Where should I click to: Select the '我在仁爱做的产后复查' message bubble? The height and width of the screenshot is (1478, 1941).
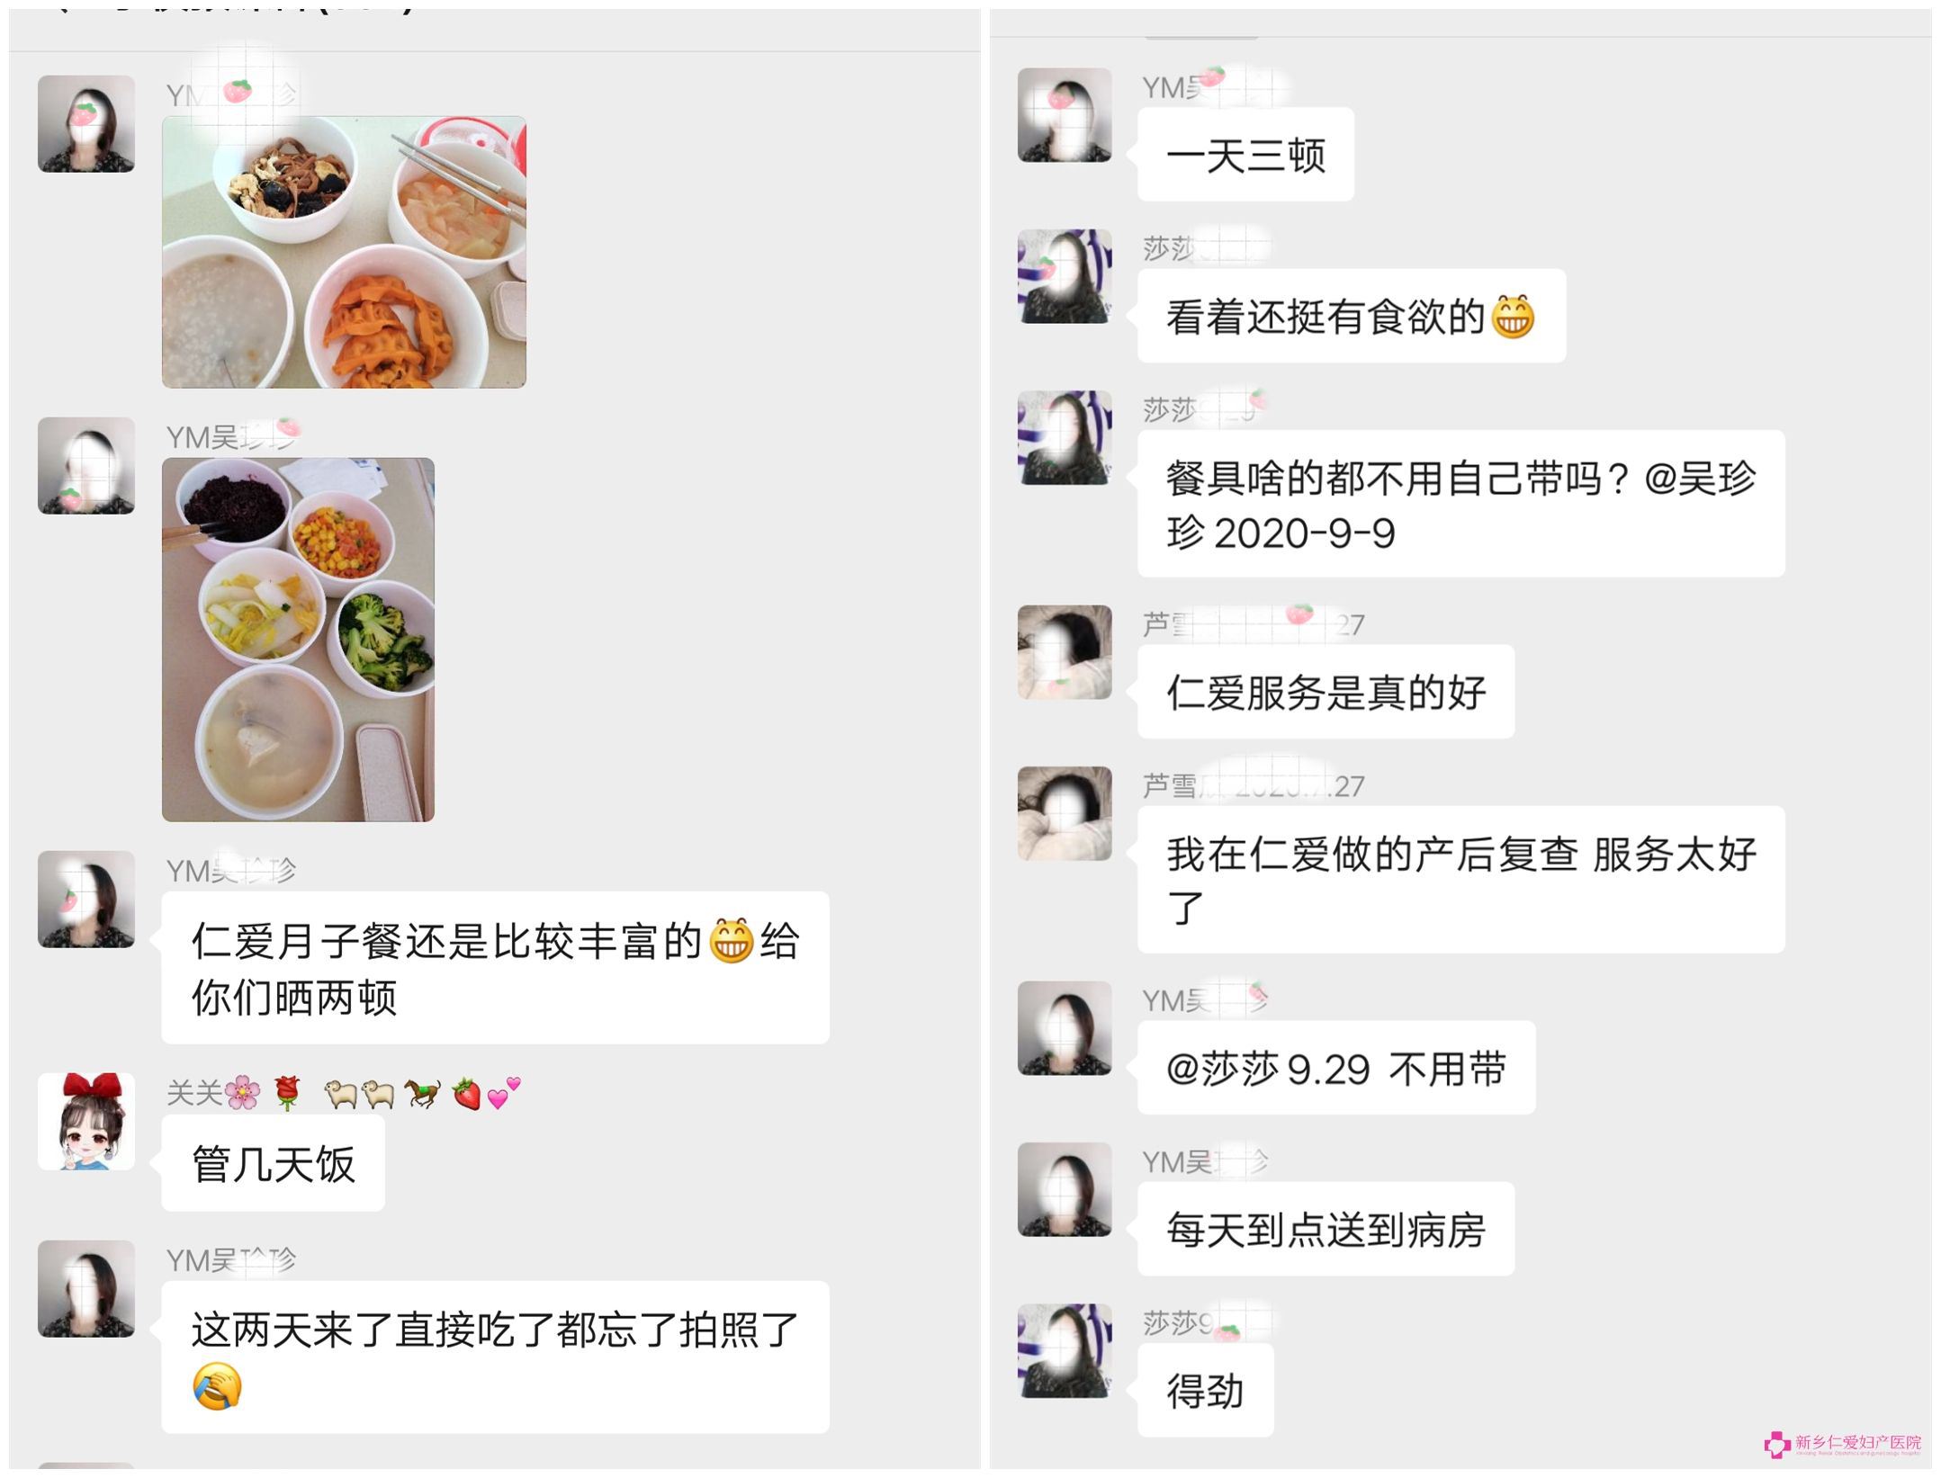[x=1461, y=880]
